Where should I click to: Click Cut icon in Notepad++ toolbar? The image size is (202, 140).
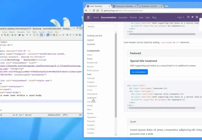pos(2,35)
